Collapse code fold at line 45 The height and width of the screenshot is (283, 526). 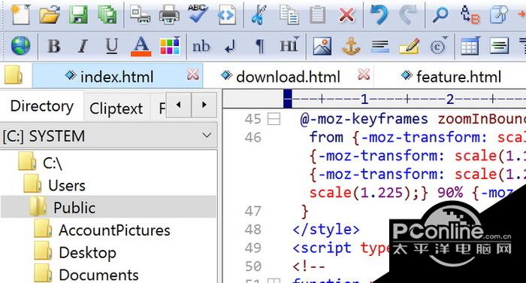pos(274,119)
